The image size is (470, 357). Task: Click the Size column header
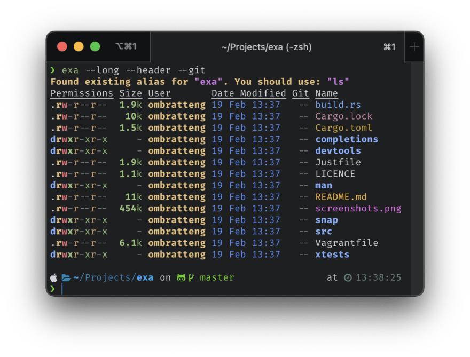pos(131,93)
